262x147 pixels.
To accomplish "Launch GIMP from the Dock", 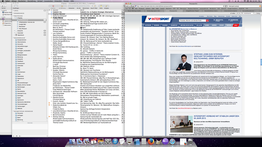I will (158, 142).
